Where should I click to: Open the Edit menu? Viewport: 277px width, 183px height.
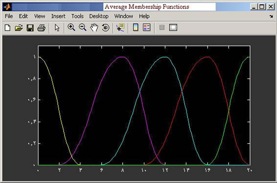pos(23,16)
